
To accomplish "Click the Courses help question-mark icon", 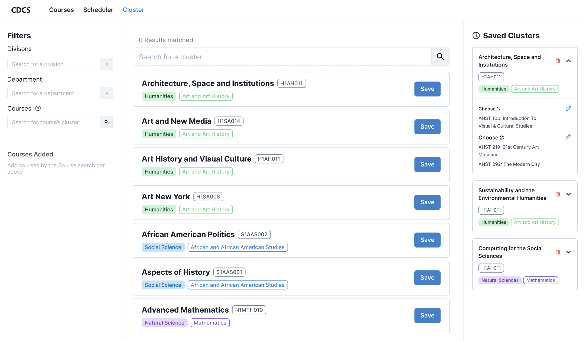I will pyautogui.click(x=38, y=108).
